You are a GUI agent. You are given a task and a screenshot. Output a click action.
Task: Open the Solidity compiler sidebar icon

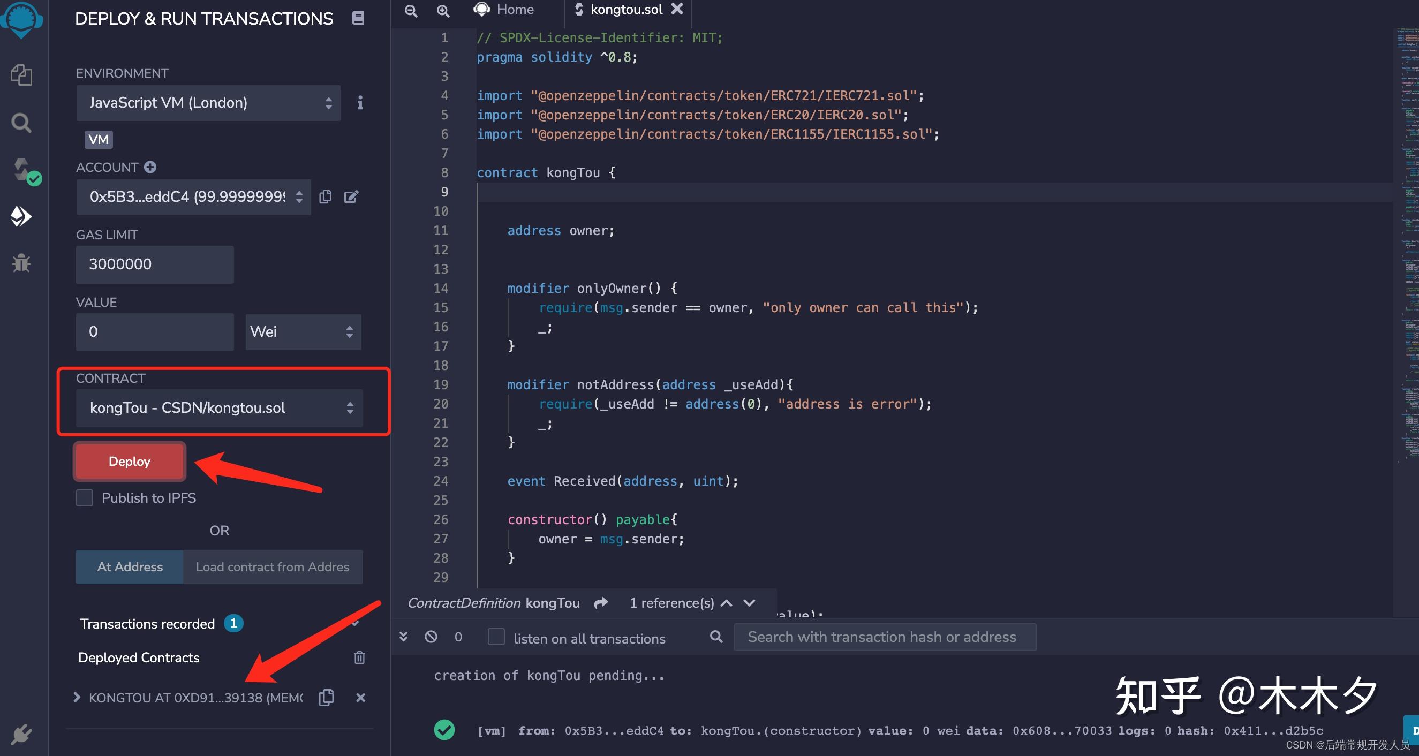[25, 171]
